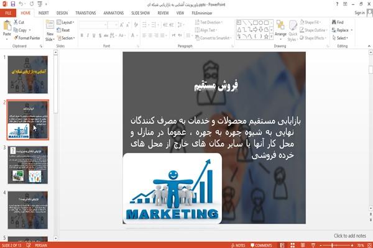Click PERSIAN language indicator in status bar
This screenshot has height=248, width=373.
tap(41, 246)
